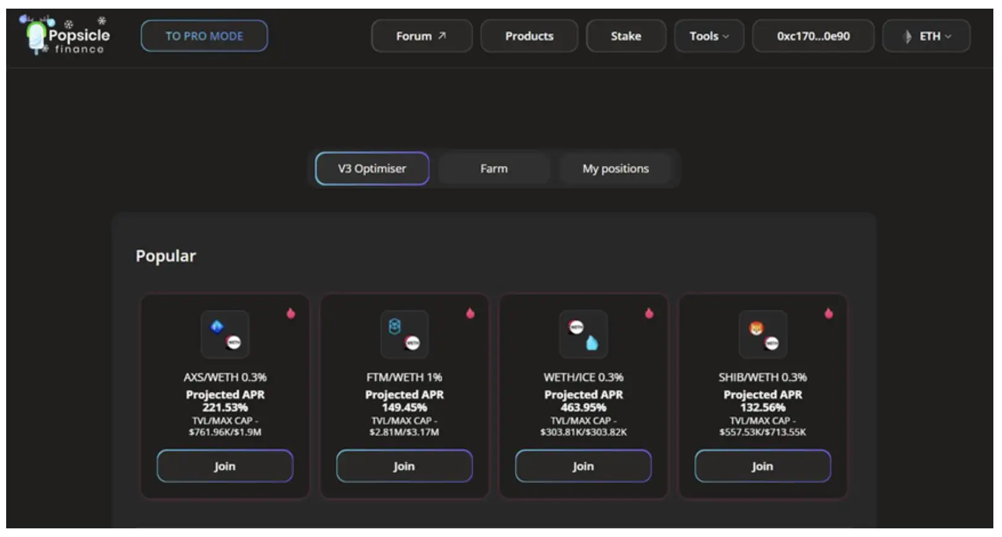Open the ETH network selector dropdown

926,36
